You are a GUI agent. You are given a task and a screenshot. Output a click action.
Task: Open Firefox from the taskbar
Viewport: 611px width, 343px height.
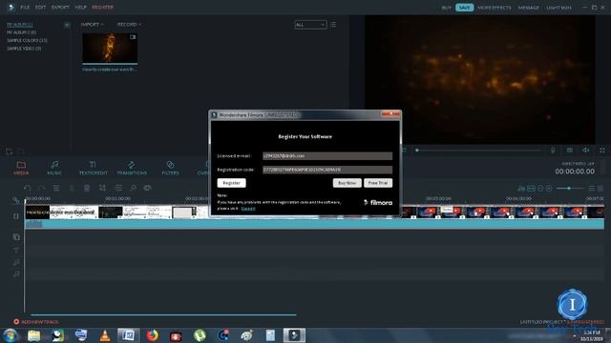[153, 335]
